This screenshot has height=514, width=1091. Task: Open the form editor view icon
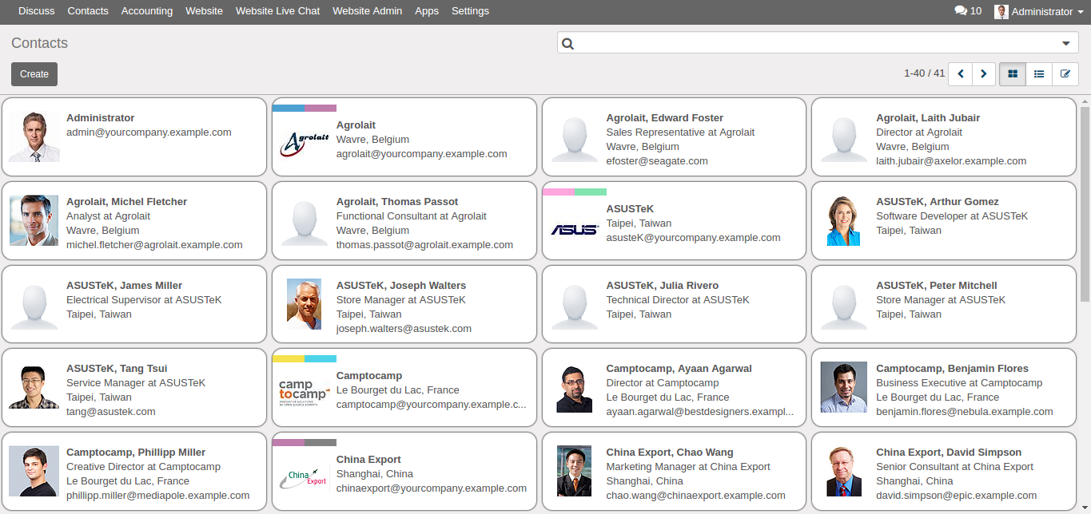coord(1065,73)
